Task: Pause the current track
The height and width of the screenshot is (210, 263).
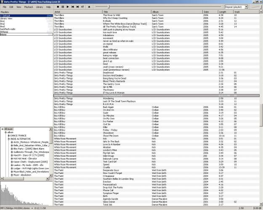Action: click(63, 7)
